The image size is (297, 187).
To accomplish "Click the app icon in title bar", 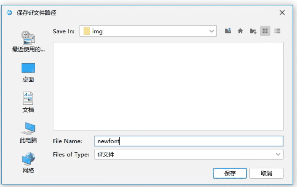I will click(9, 13).
